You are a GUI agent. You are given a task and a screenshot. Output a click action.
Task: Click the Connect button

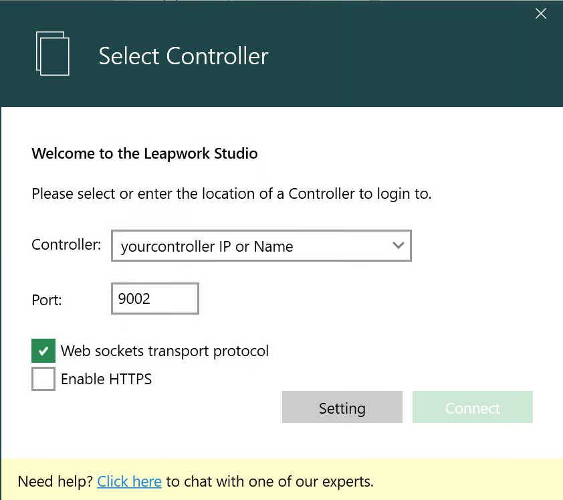[473, 407]
